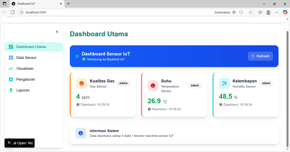Click the 4 ppm gas reading

(x=83, y=97)
